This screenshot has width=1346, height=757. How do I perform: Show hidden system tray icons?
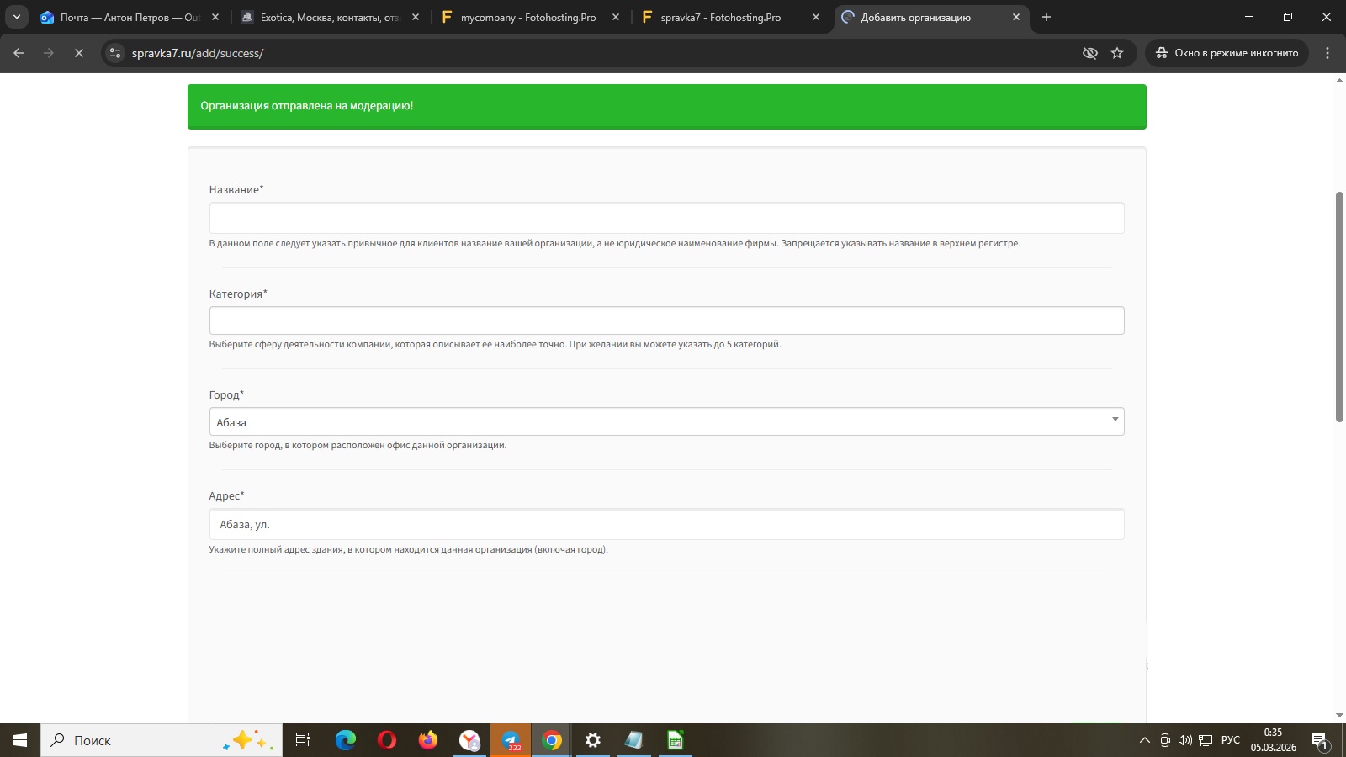[1144, 740]
